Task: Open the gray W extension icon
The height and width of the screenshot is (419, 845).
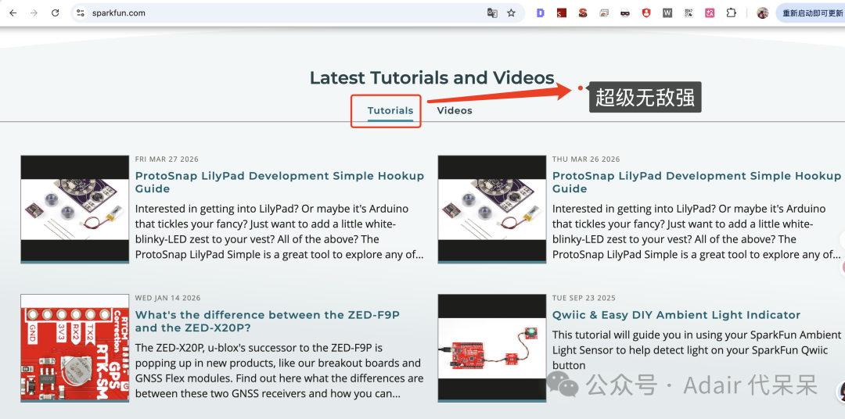Action: [667, 13]
